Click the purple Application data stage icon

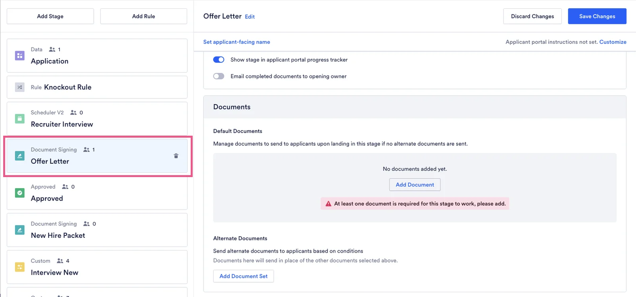[x=19, y=56]
